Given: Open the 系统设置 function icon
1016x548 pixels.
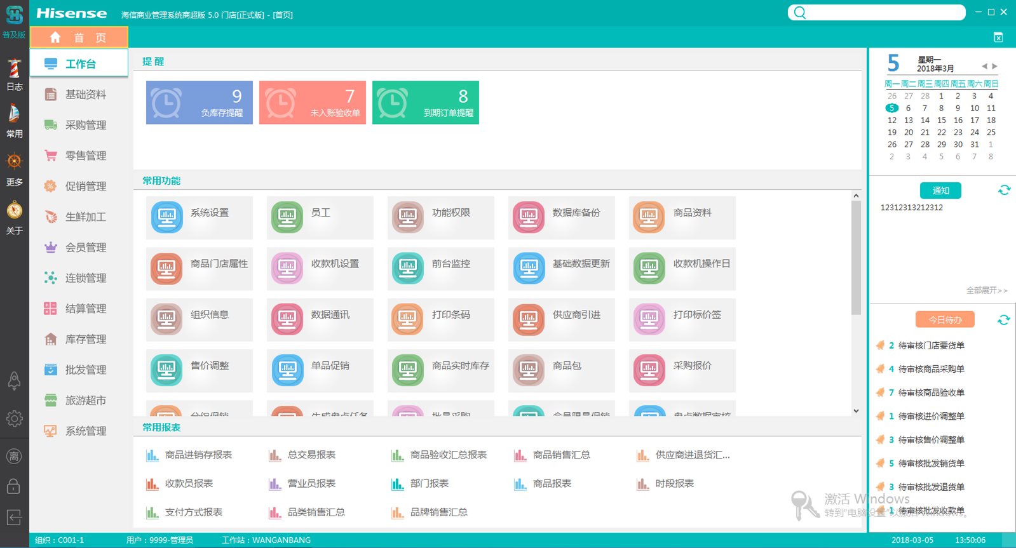Looking at the screenshot, I should click(x=167, y=217).
